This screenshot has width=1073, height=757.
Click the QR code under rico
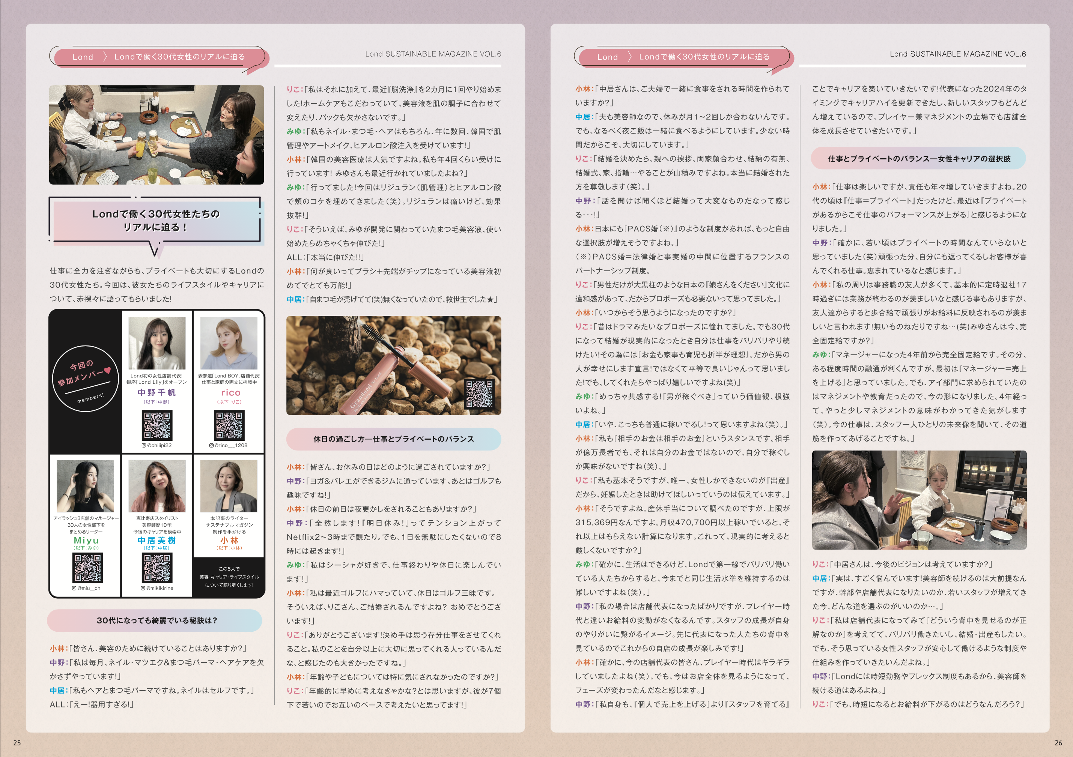[229, 425]
